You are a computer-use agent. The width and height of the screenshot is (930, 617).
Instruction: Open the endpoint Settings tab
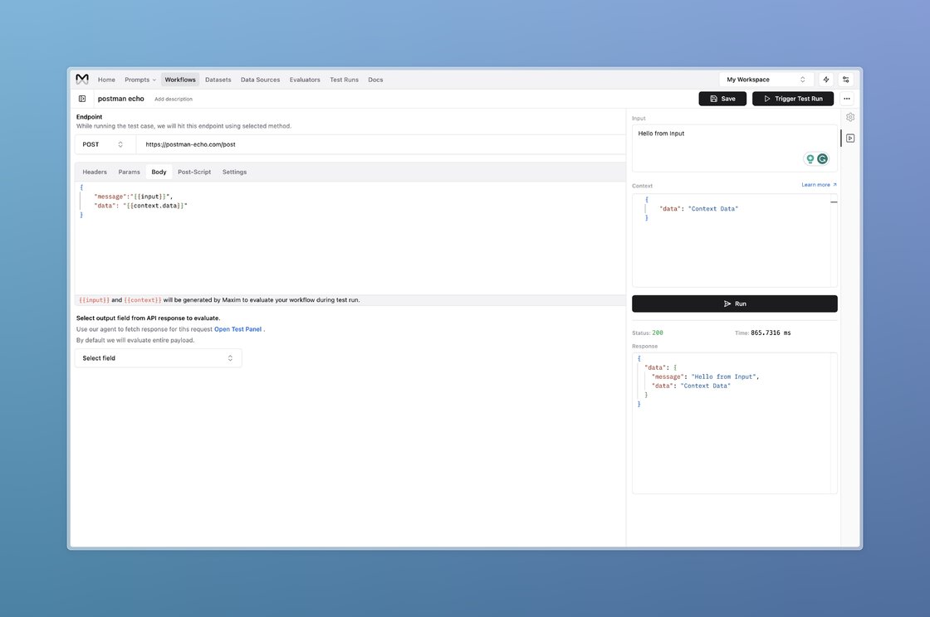(x=234, y=172)
